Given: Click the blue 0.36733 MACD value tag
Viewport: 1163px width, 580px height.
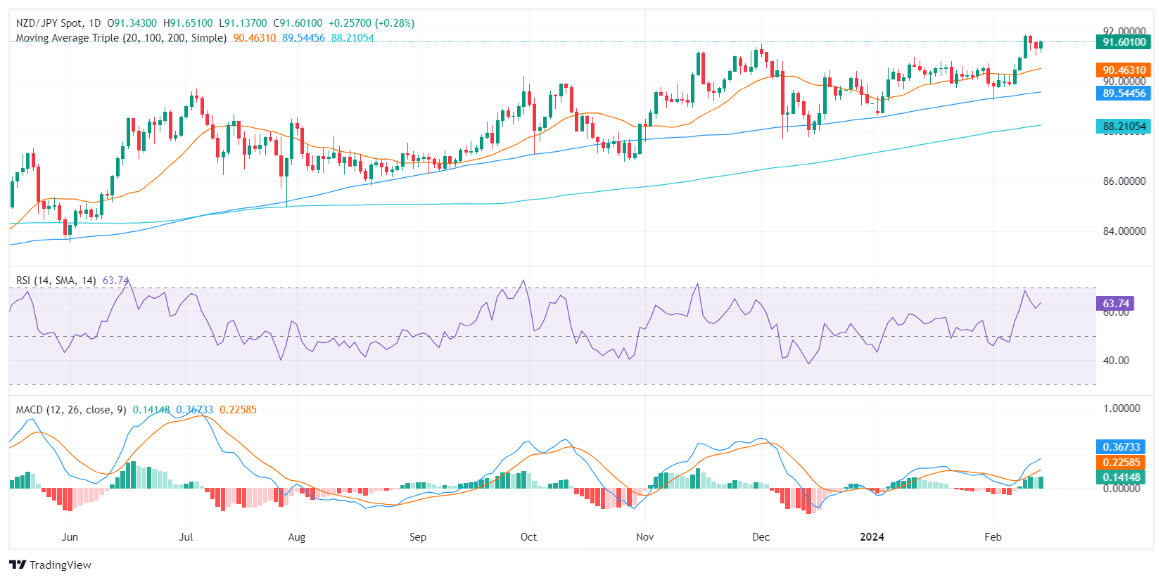Looking at the screenshot, I should coord(1121,447).
